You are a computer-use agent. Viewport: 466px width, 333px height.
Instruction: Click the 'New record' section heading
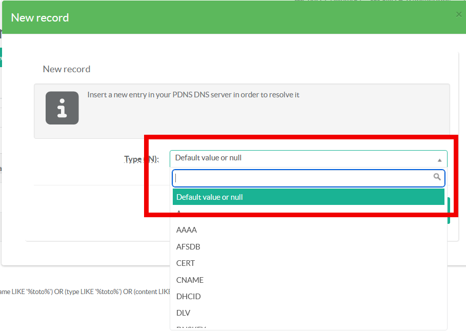(67, 69)
